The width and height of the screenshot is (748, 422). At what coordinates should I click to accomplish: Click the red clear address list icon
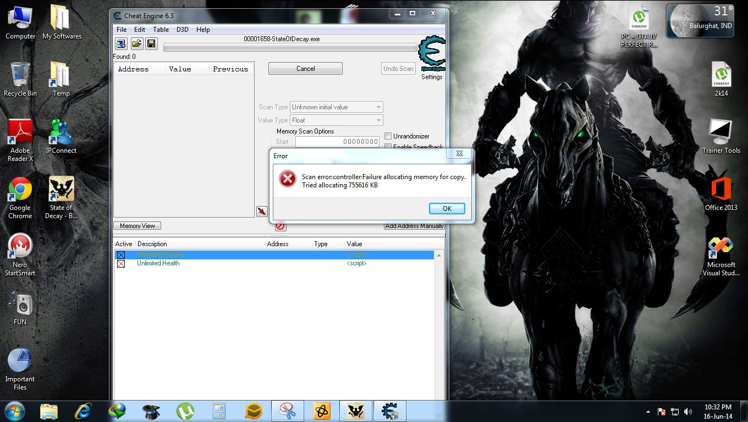280,226
